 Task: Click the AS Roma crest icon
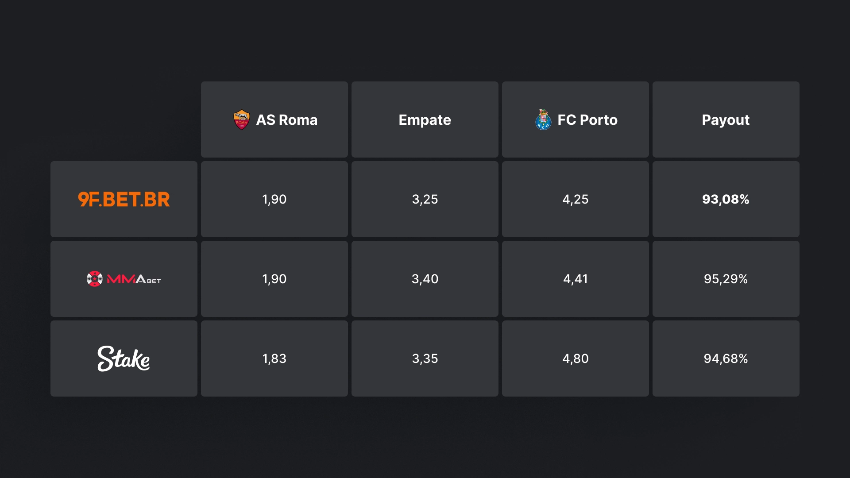pyautogui.click(x=242, y=120)
